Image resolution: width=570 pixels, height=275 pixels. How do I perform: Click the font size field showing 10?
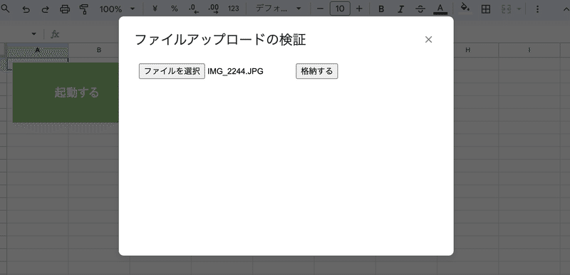340,9
